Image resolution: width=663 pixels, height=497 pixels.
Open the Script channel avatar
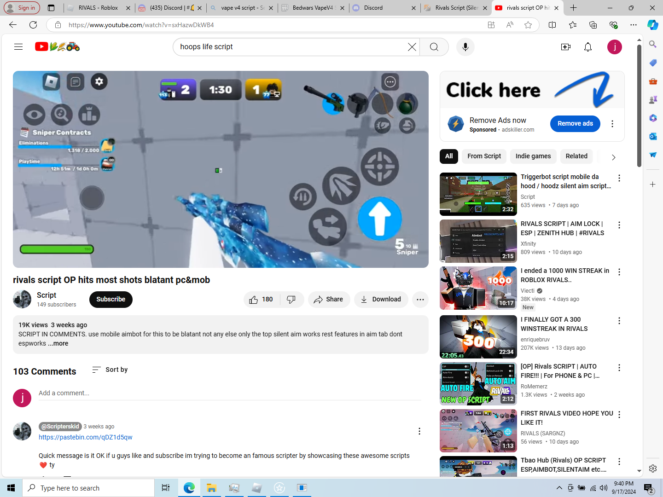(x=22, y=300)
